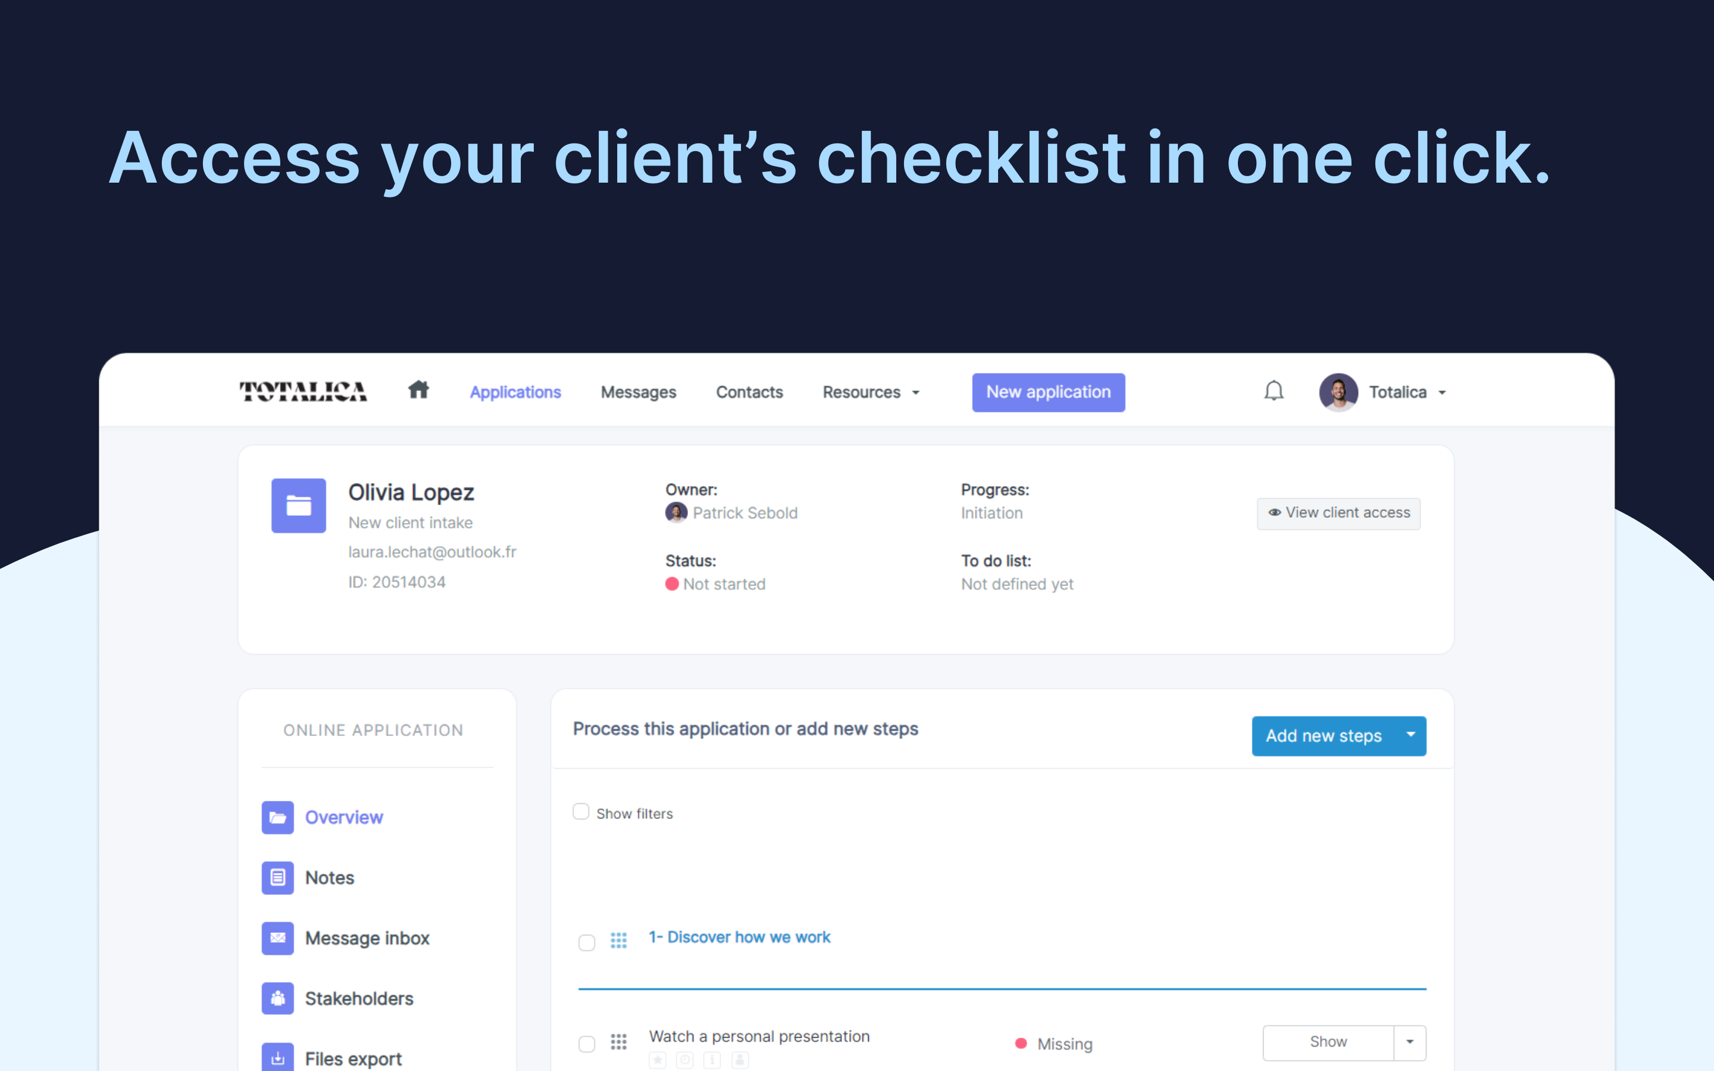Click Olivia Lopez blue folder icon
The height and width of the screenshot is (1071, 1714).
click(298, 506)
